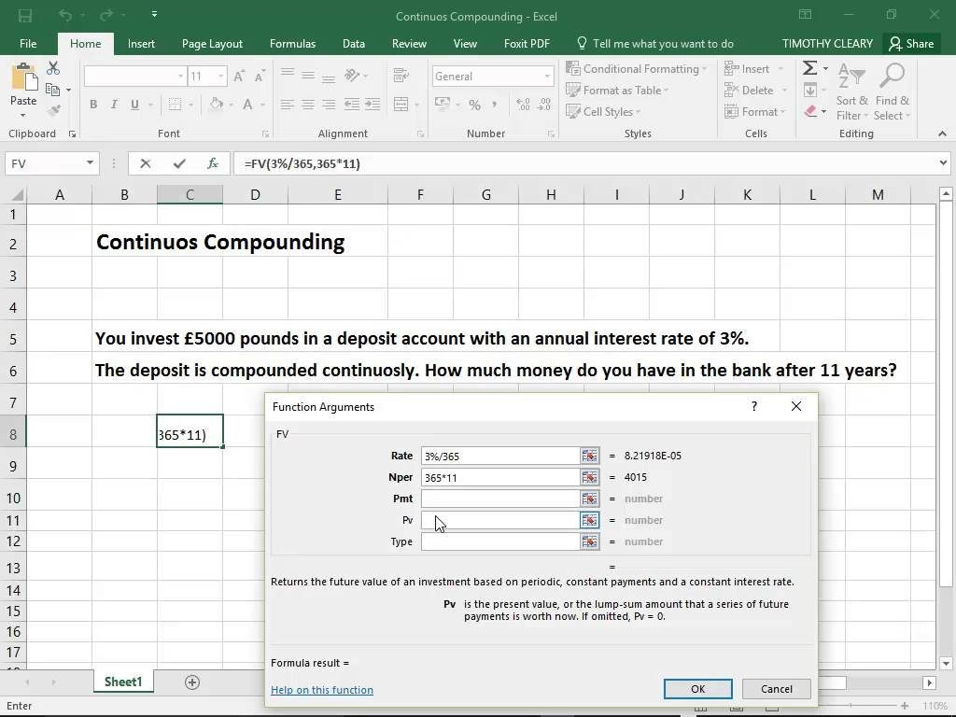Cancel the formula entry with X icon

pos(145,163)
